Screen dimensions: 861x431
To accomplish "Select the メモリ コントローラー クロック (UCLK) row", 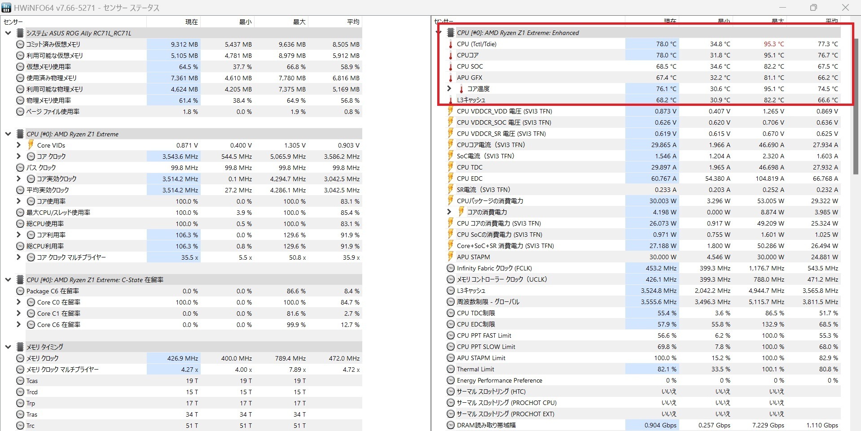I will (x=643, y=279).
